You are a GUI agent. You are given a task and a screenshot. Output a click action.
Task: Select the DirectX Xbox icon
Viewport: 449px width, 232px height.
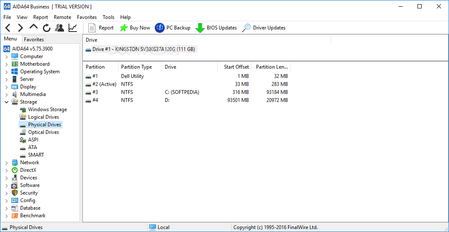point(15,170)
